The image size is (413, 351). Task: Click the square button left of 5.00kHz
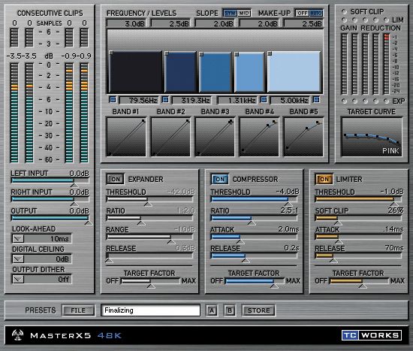point(264,99)
